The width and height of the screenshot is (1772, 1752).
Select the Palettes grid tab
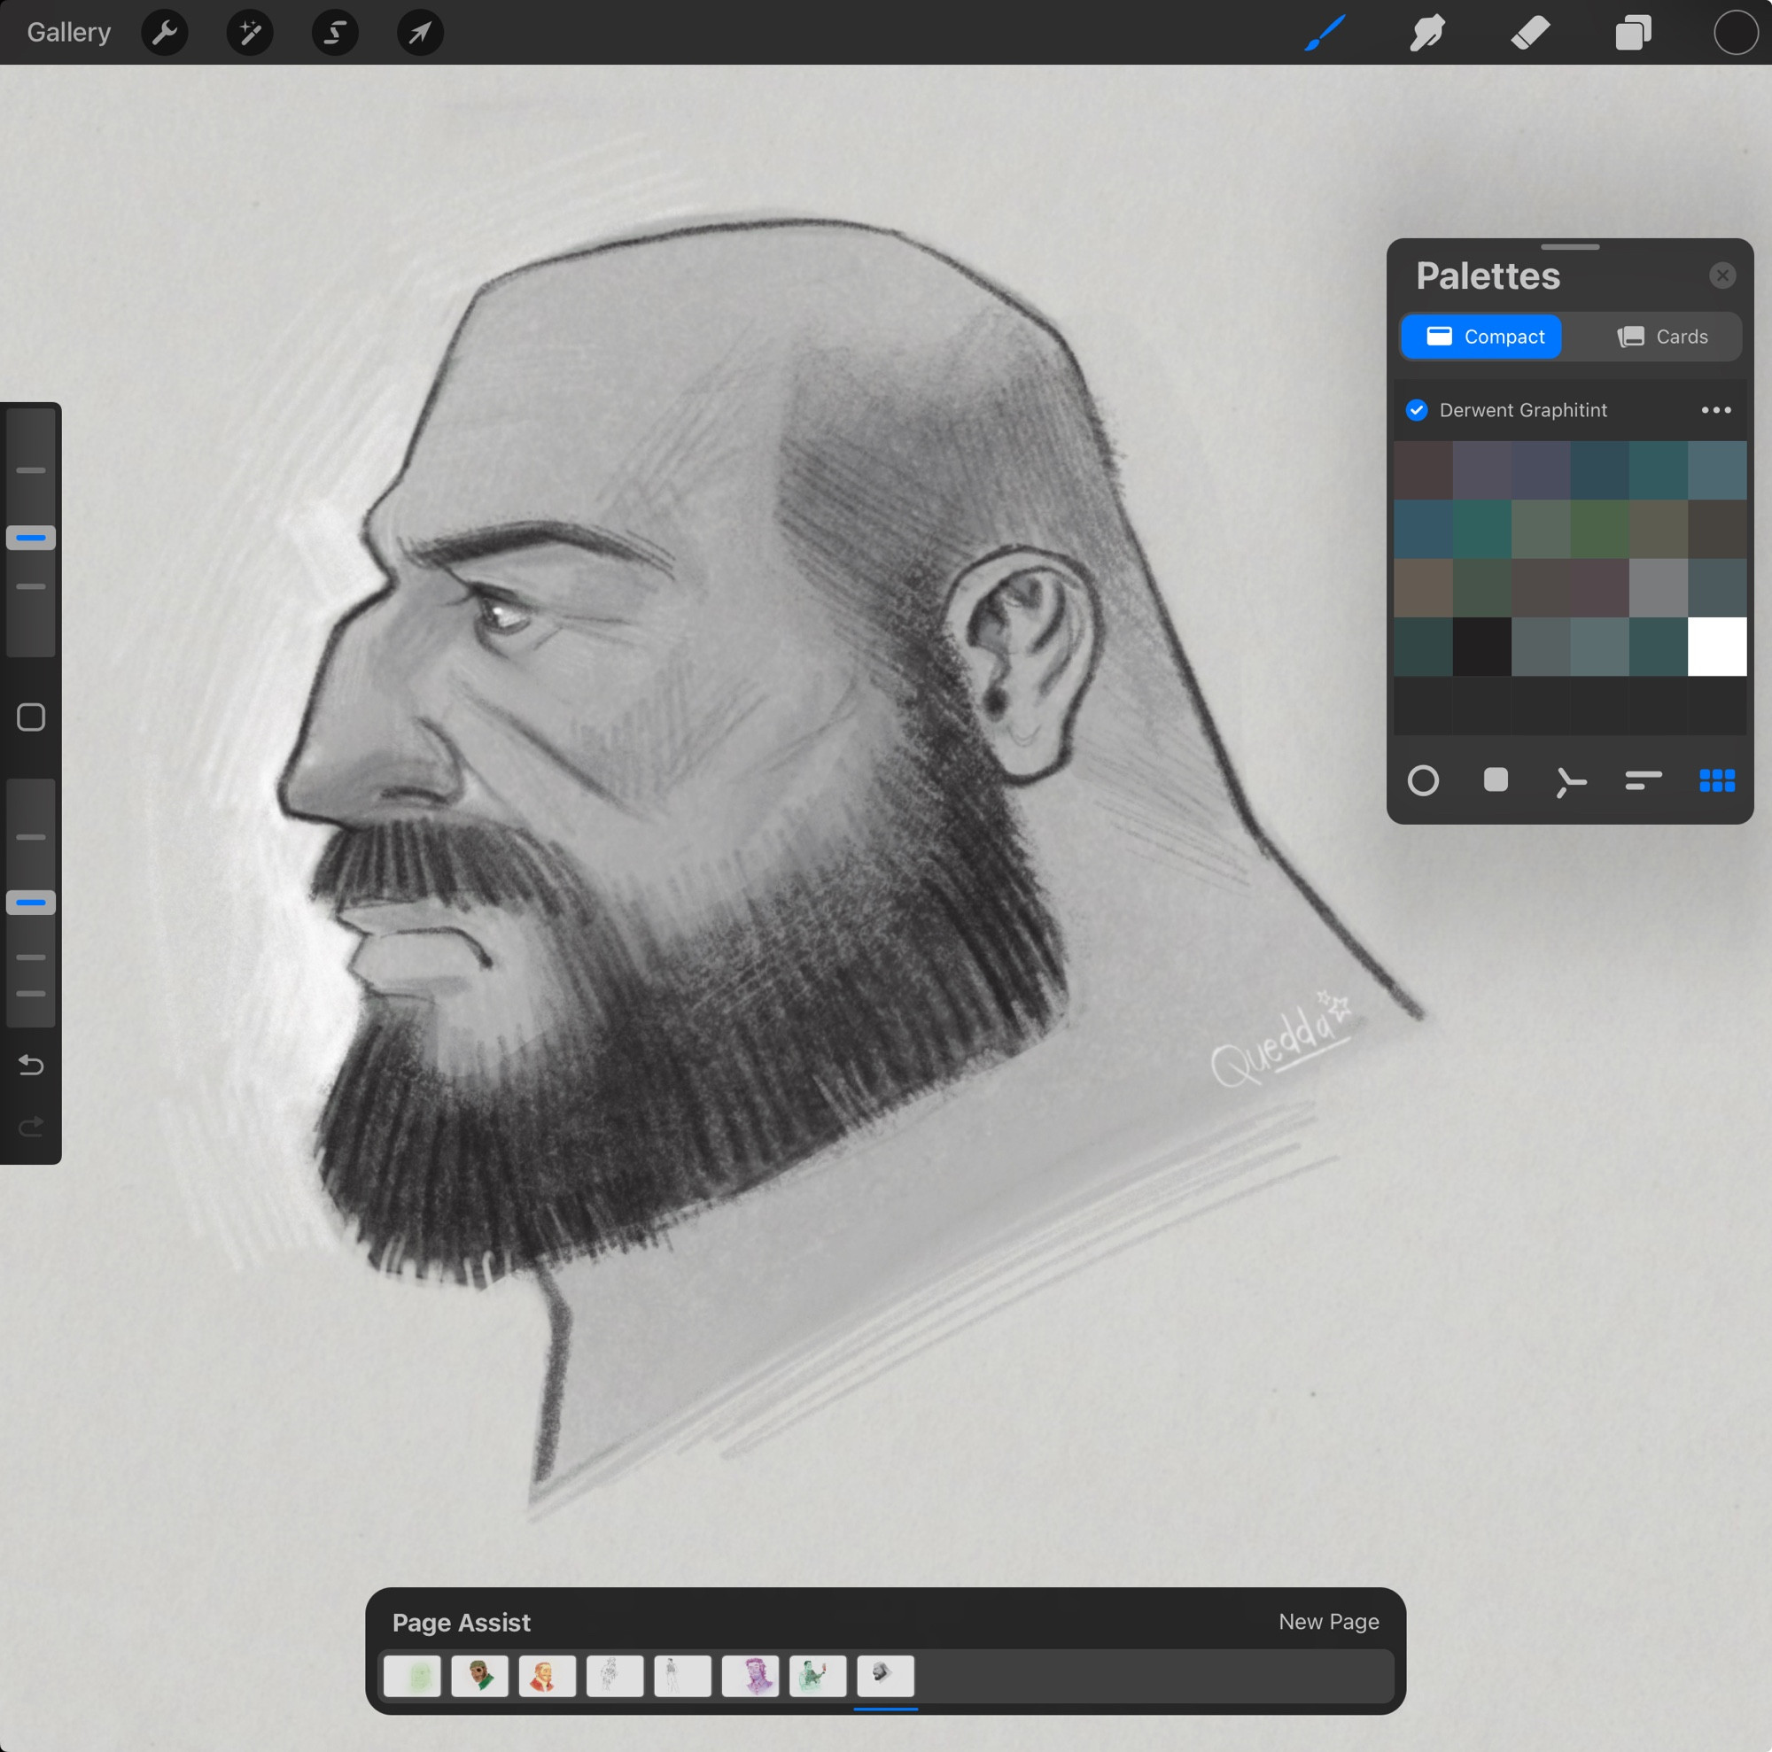(1717, 780)
